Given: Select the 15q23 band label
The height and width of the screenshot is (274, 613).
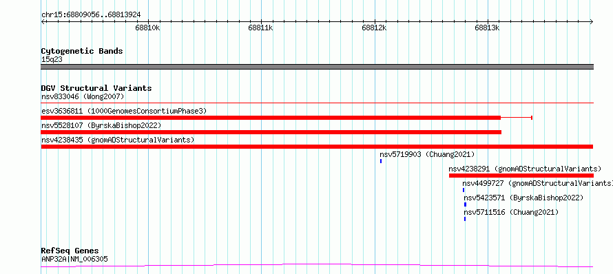Looking at the screenshot, I should pos(52,60).
